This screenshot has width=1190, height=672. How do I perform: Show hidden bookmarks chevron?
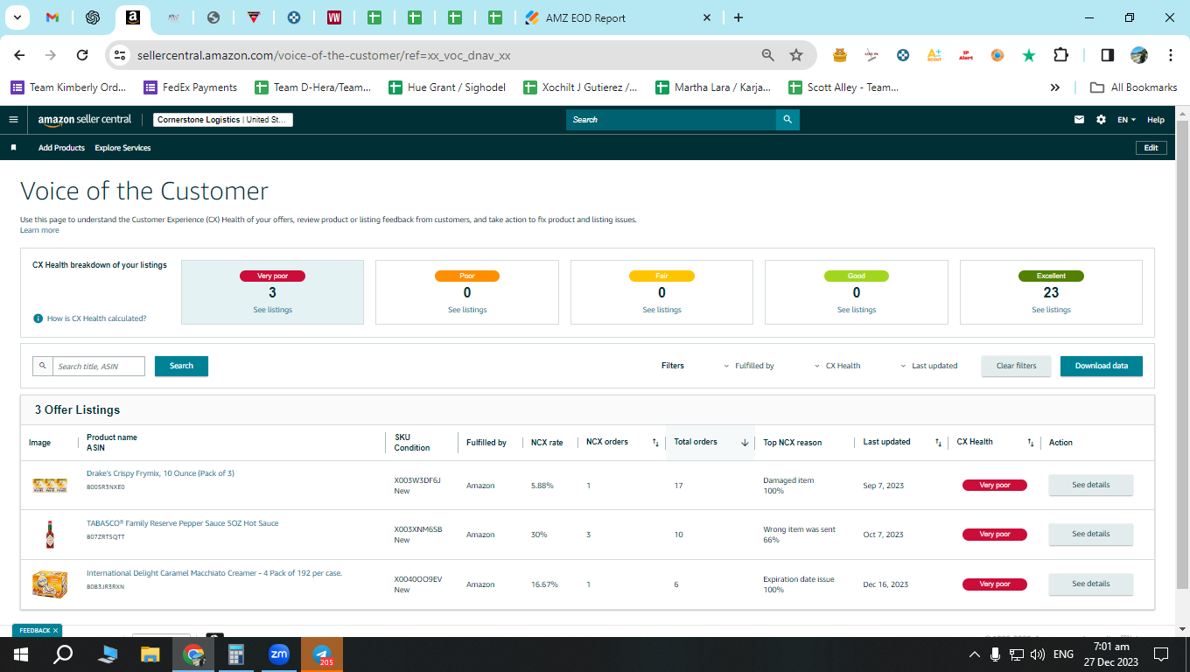(1055, 87)
